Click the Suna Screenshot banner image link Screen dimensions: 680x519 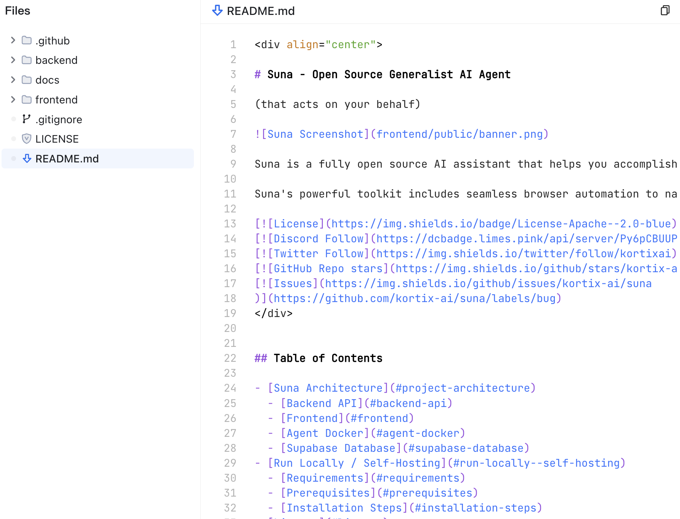coord(402,134)
